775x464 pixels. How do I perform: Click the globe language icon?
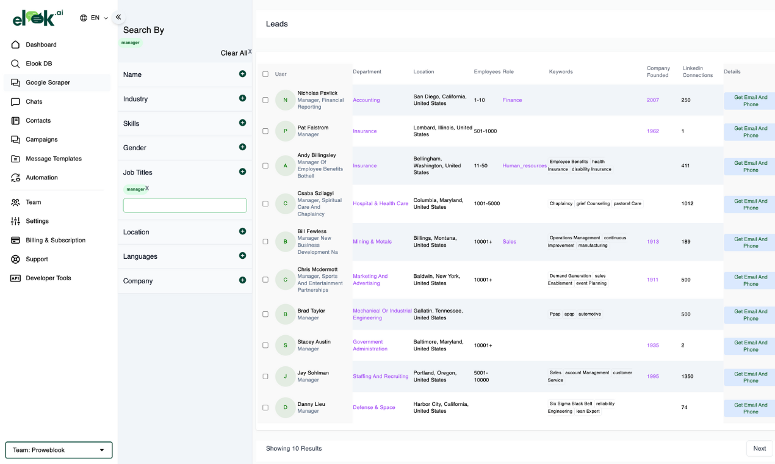tap(84, 18)
